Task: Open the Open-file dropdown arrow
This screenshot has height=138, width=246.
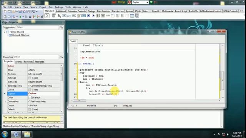Action: pyautogui.click(x=17, y=11)
